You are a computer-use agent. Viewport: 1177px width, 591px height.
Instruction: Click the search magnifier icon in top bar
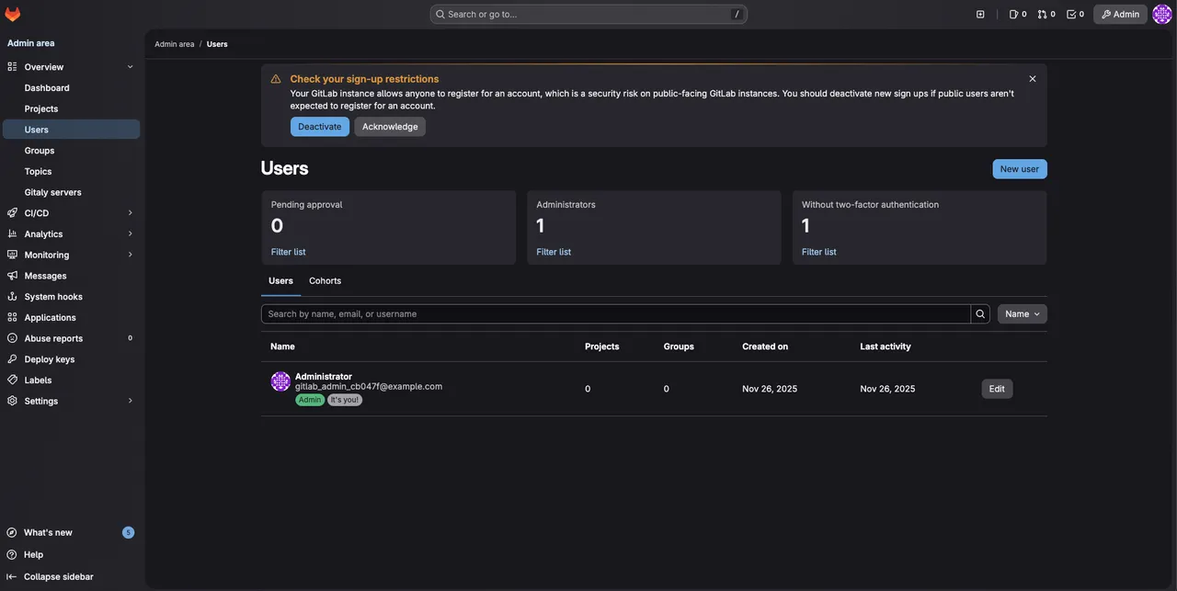click(x=440, y=14)
